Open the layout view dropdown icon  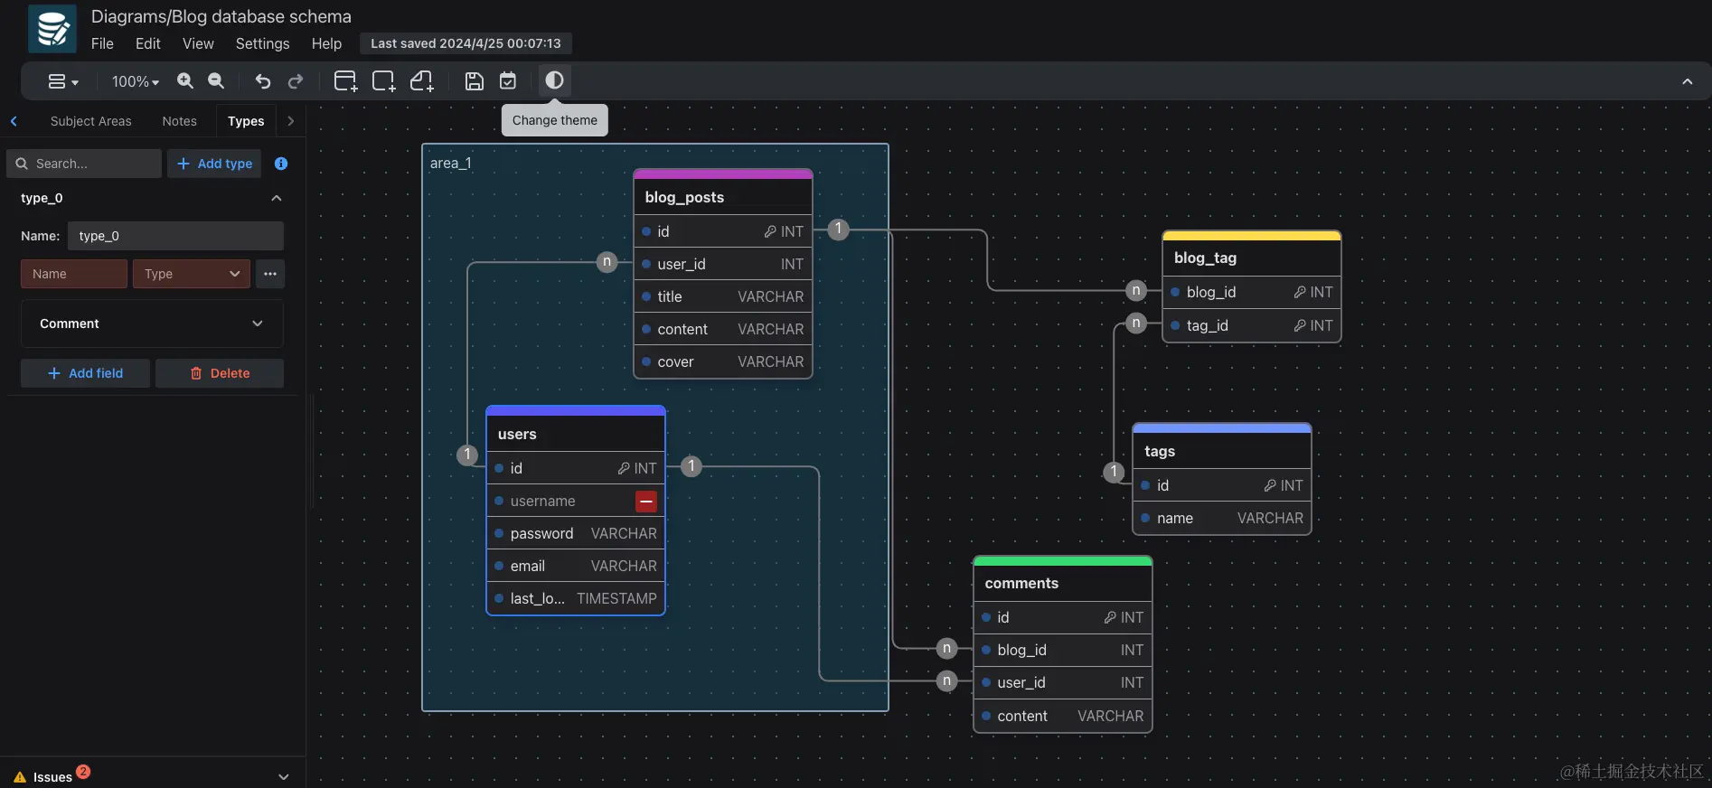point(62,81)
